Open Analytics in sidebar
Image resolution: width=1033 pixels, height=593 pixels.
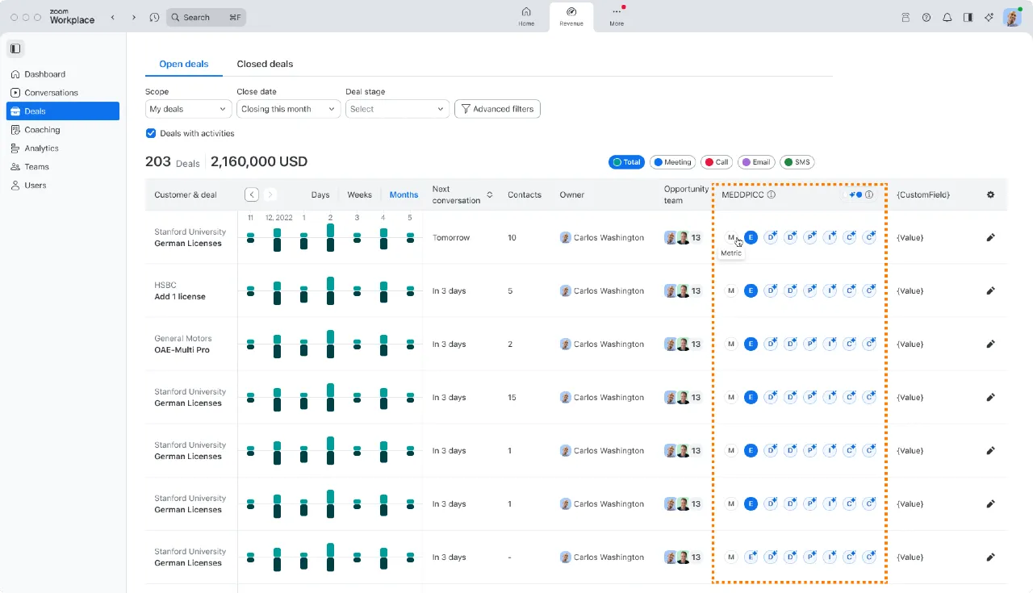tap(63, 148)
